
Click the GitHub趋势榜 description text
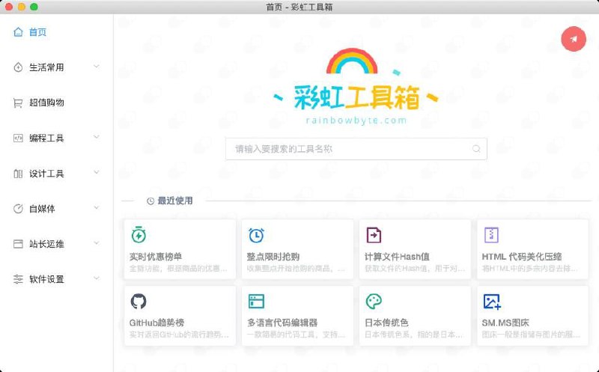[x=179, y=335]
